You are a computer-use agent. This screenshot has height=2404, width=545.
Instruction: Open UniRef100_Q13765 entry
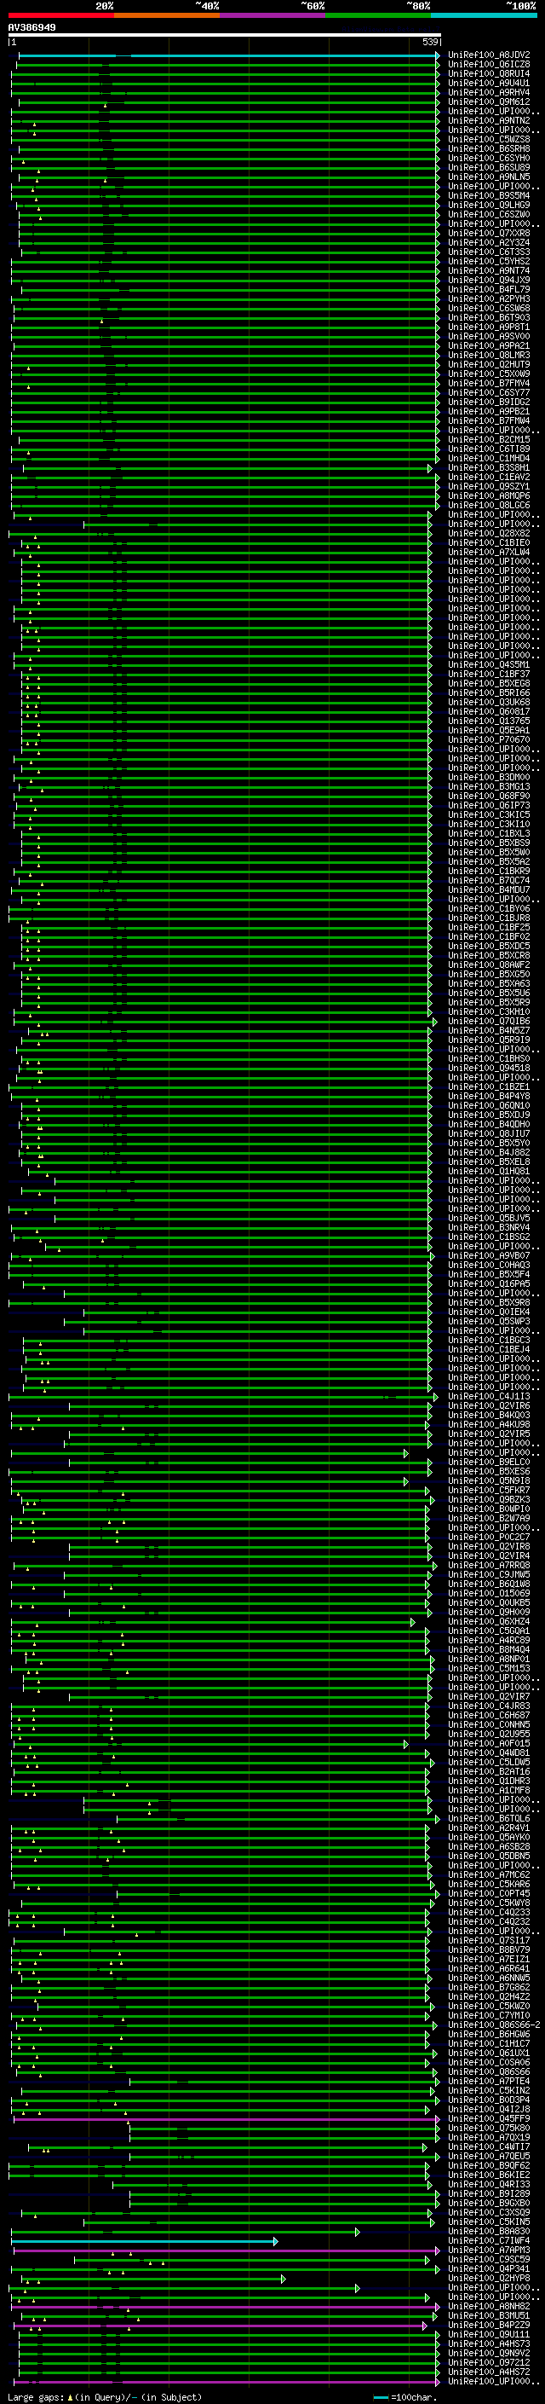[489, 721]
